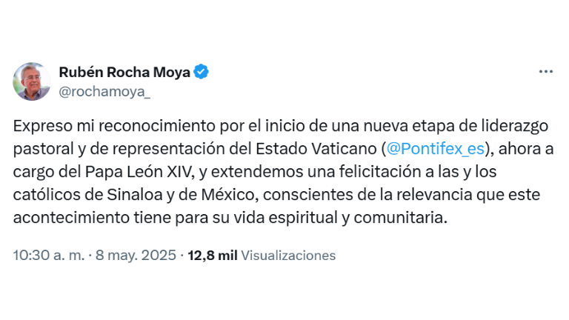Click the 12,8 mil view count

[x=213, y=256]
